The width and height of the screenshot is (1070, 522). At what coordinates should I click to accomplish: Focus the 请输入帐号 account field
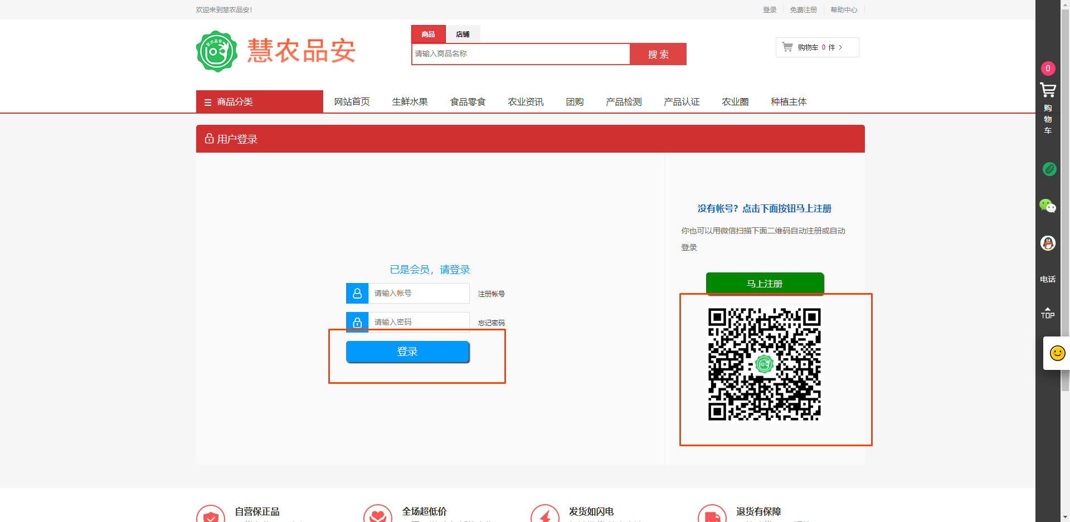[419, 293]
